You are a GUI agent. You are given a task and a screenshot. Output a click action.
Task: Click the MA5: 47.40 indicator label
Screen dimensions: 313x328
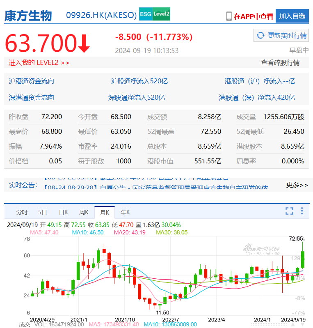44,232
